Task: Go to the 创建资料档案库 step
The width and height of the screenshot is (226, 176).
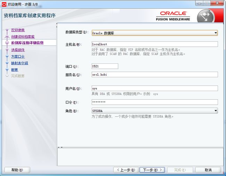Action: pyautogui.click(x=23, y=37)
